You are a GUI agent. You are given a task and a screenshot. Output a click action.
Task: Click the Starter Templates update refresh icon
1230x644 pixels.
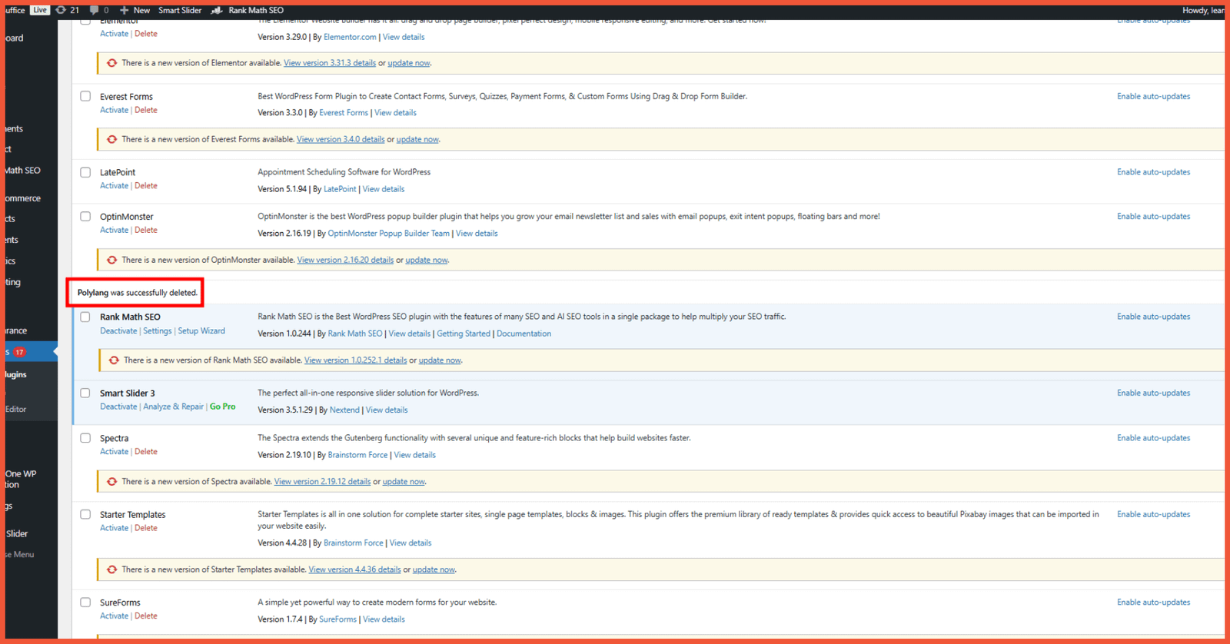click(112, 569)
